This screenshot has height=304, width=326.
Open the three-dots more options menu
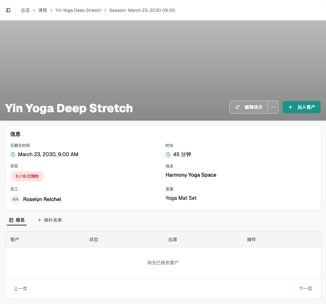pyautogui.click(x=273, y=107)
